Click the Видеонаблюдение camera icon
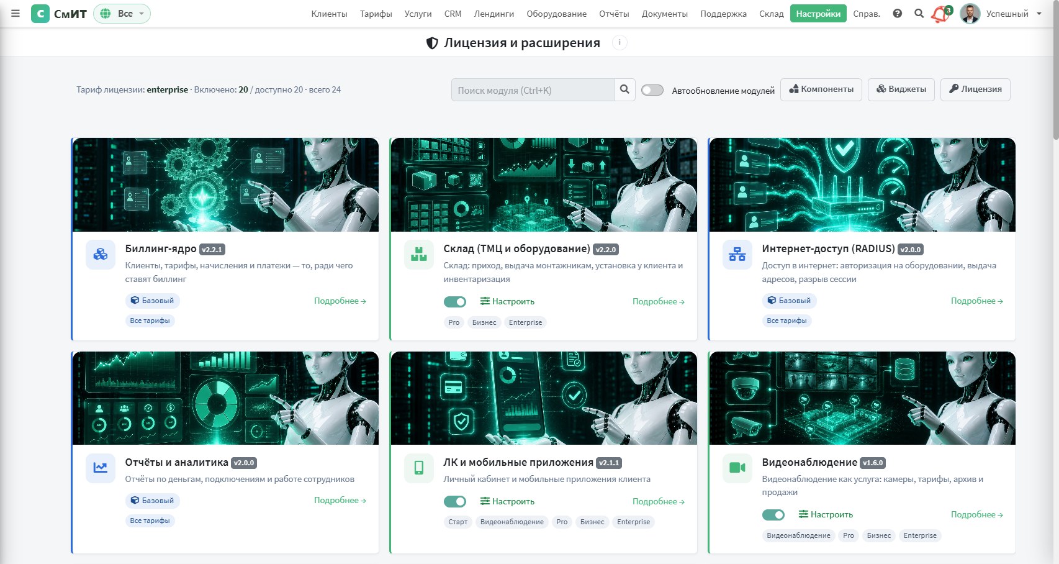Viewport: 1059px width, 564px height. coord(737,468)
